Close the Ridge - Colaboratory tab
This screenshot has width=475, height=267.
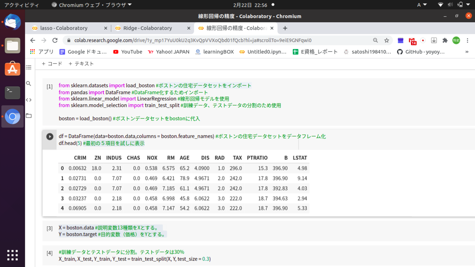(188, 28)
